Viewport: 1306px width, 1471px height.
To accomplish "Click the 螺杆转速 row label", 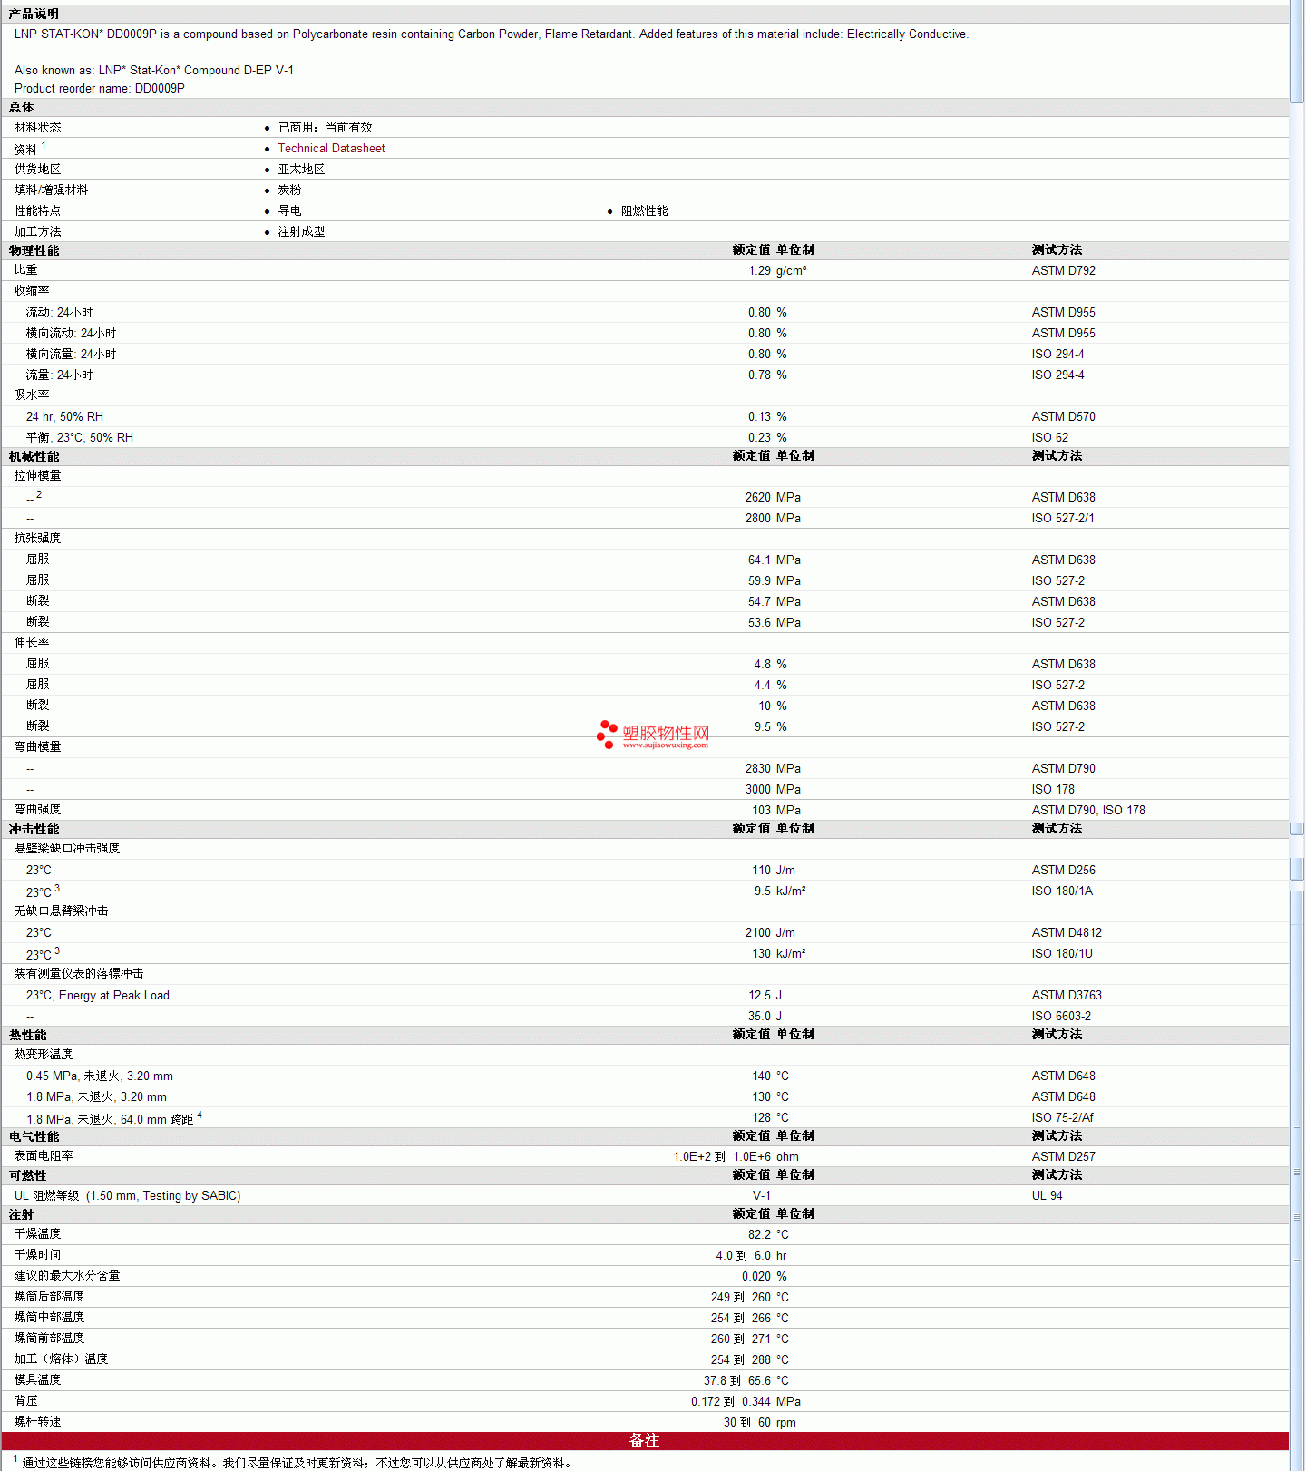I will tap(37, 1421).
